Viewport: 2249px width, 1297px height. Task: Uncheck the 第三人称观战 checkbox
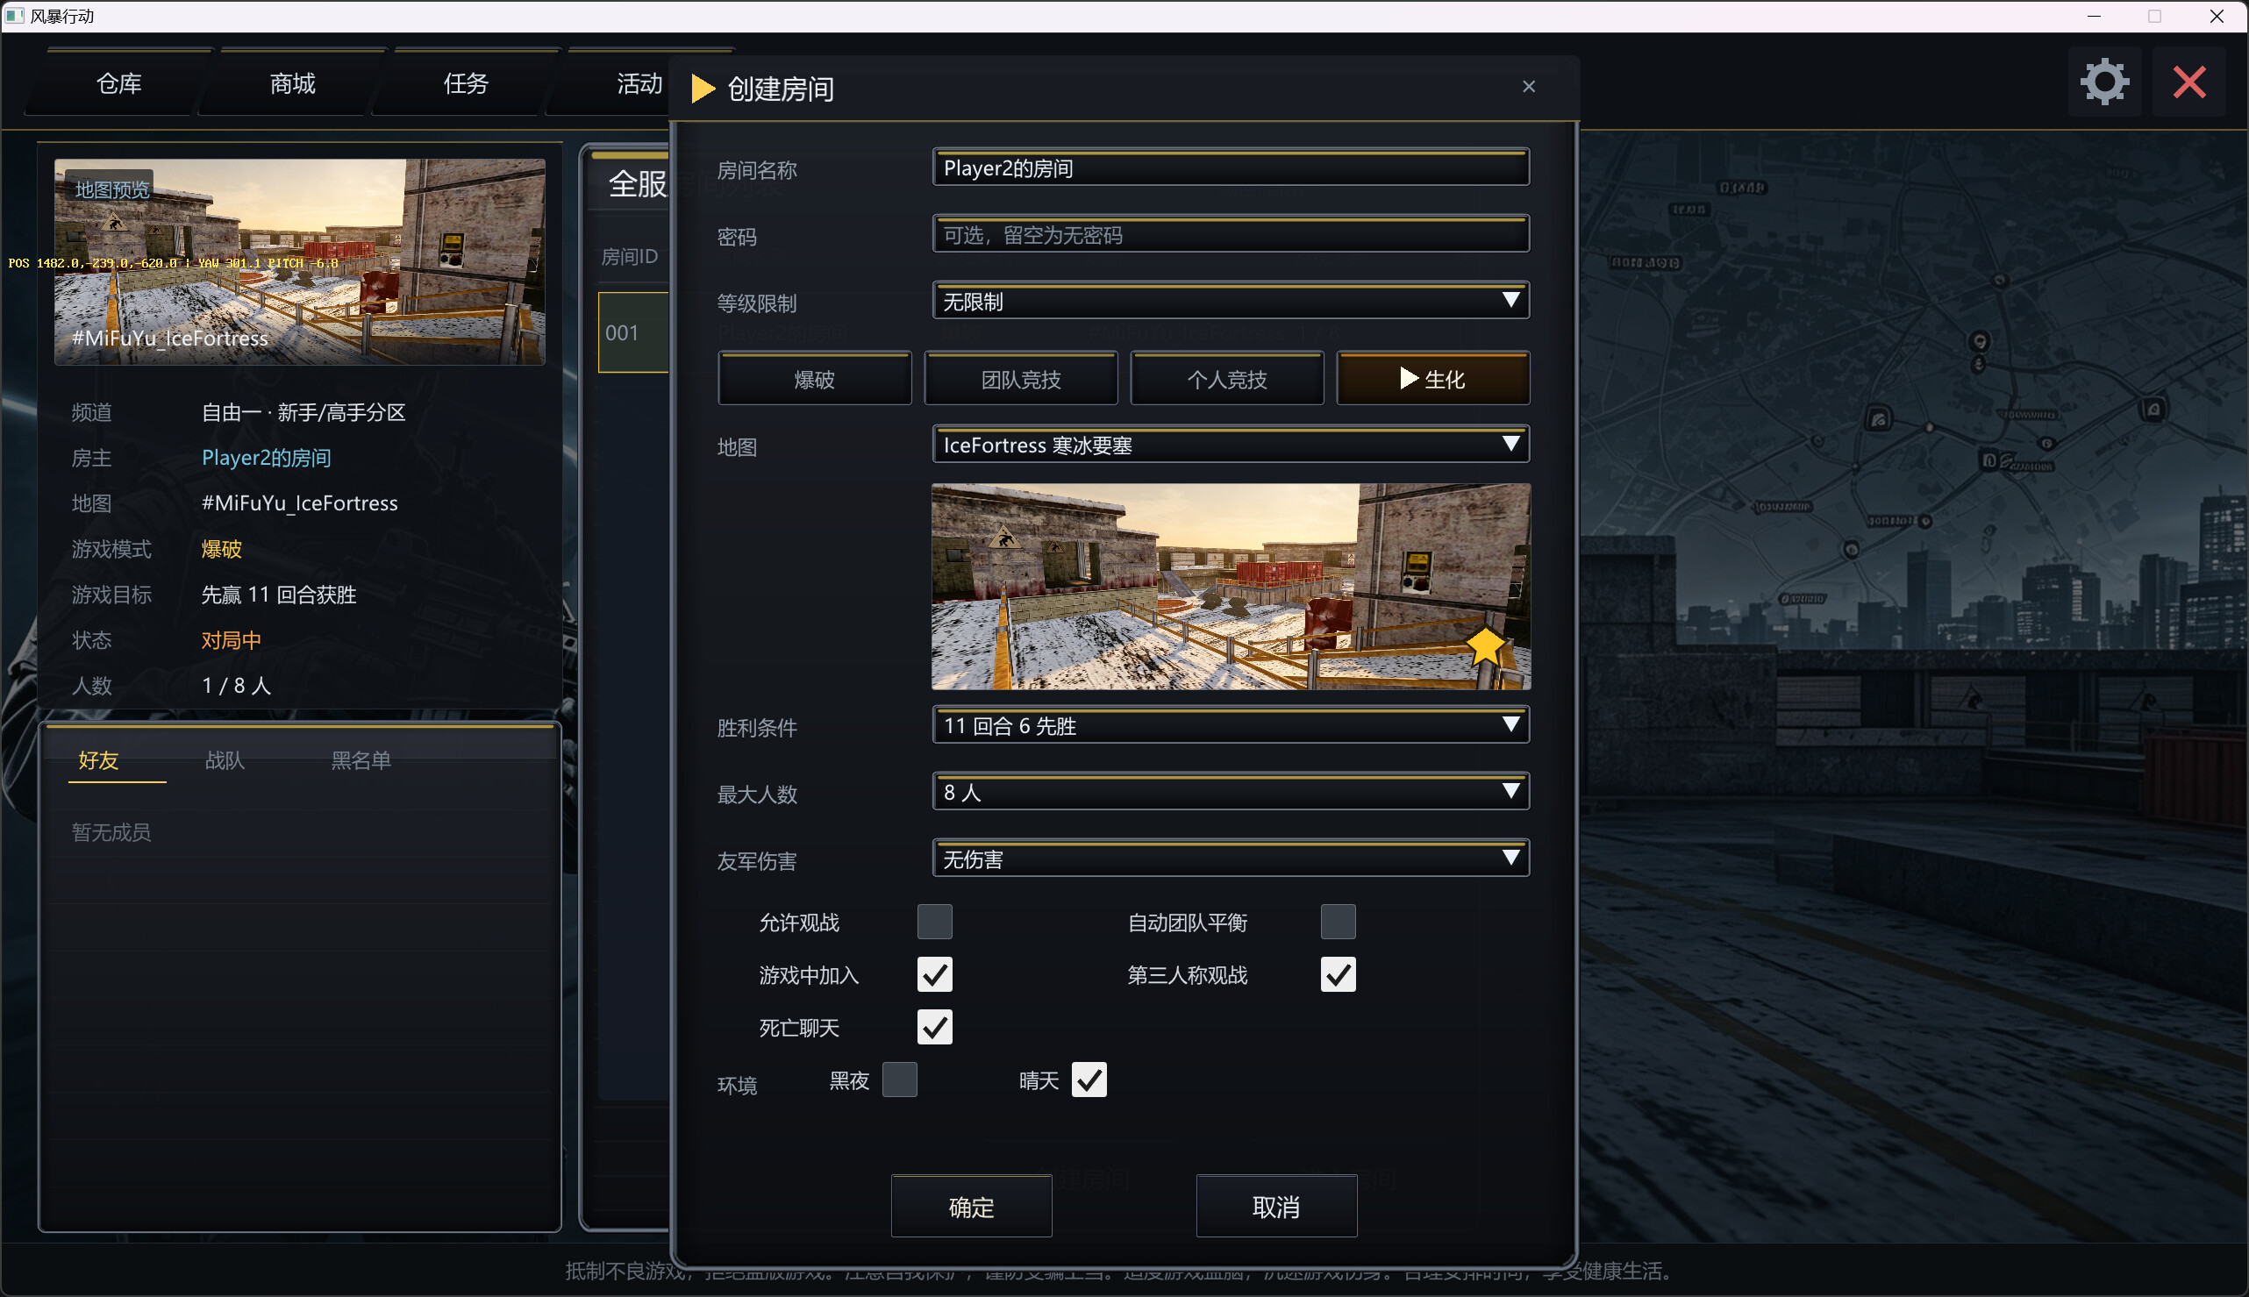1338,973
